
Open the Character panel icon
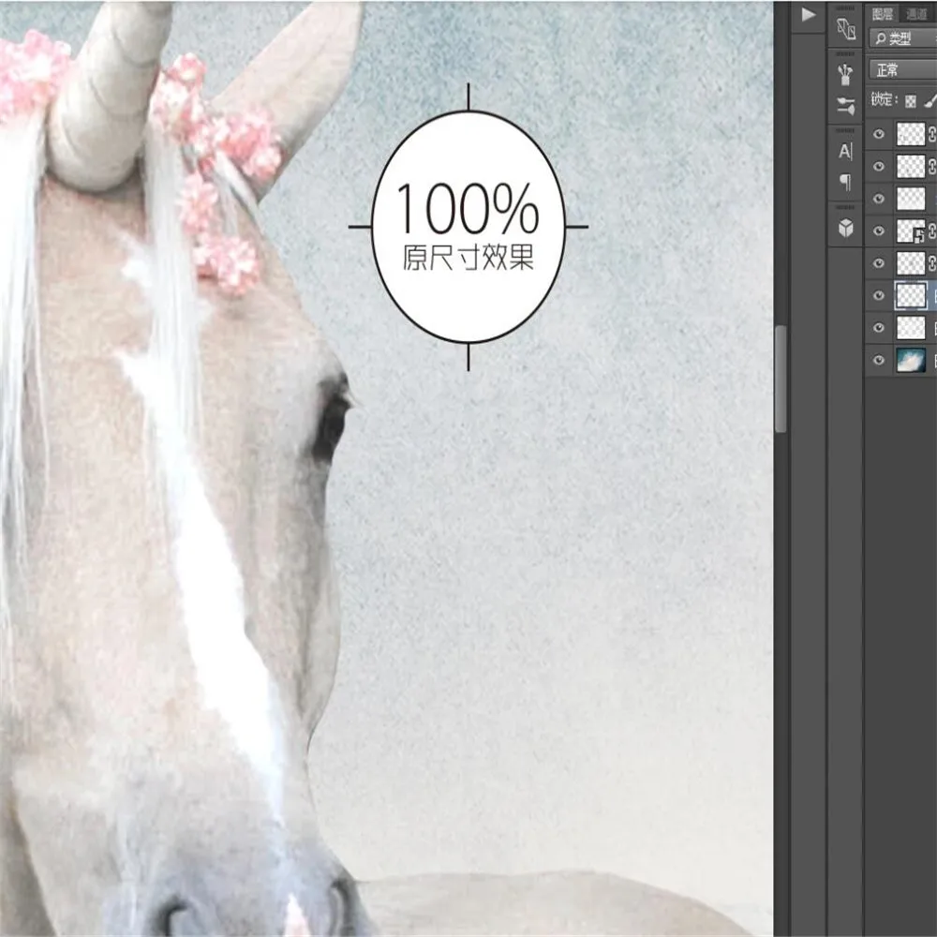[x=845, y=151]
